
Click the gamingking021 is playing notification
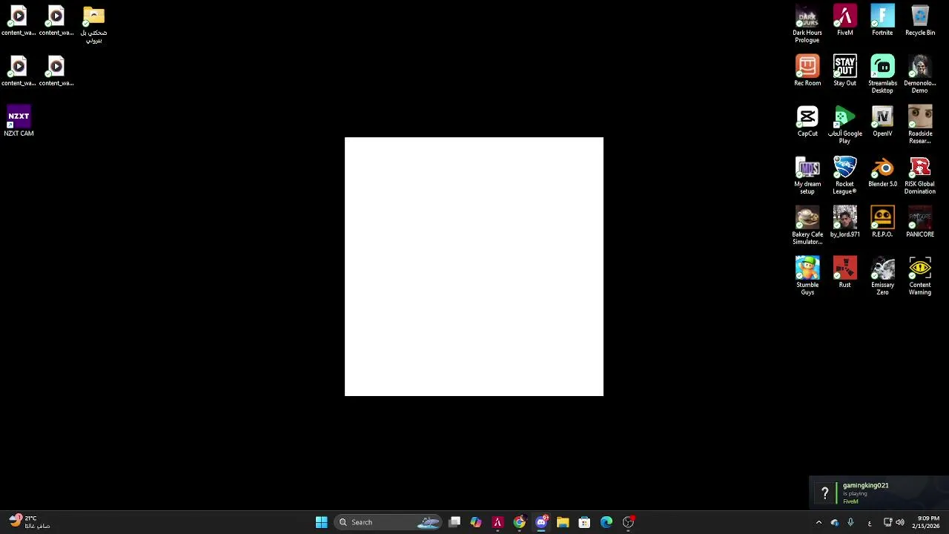tap(879, 493)
